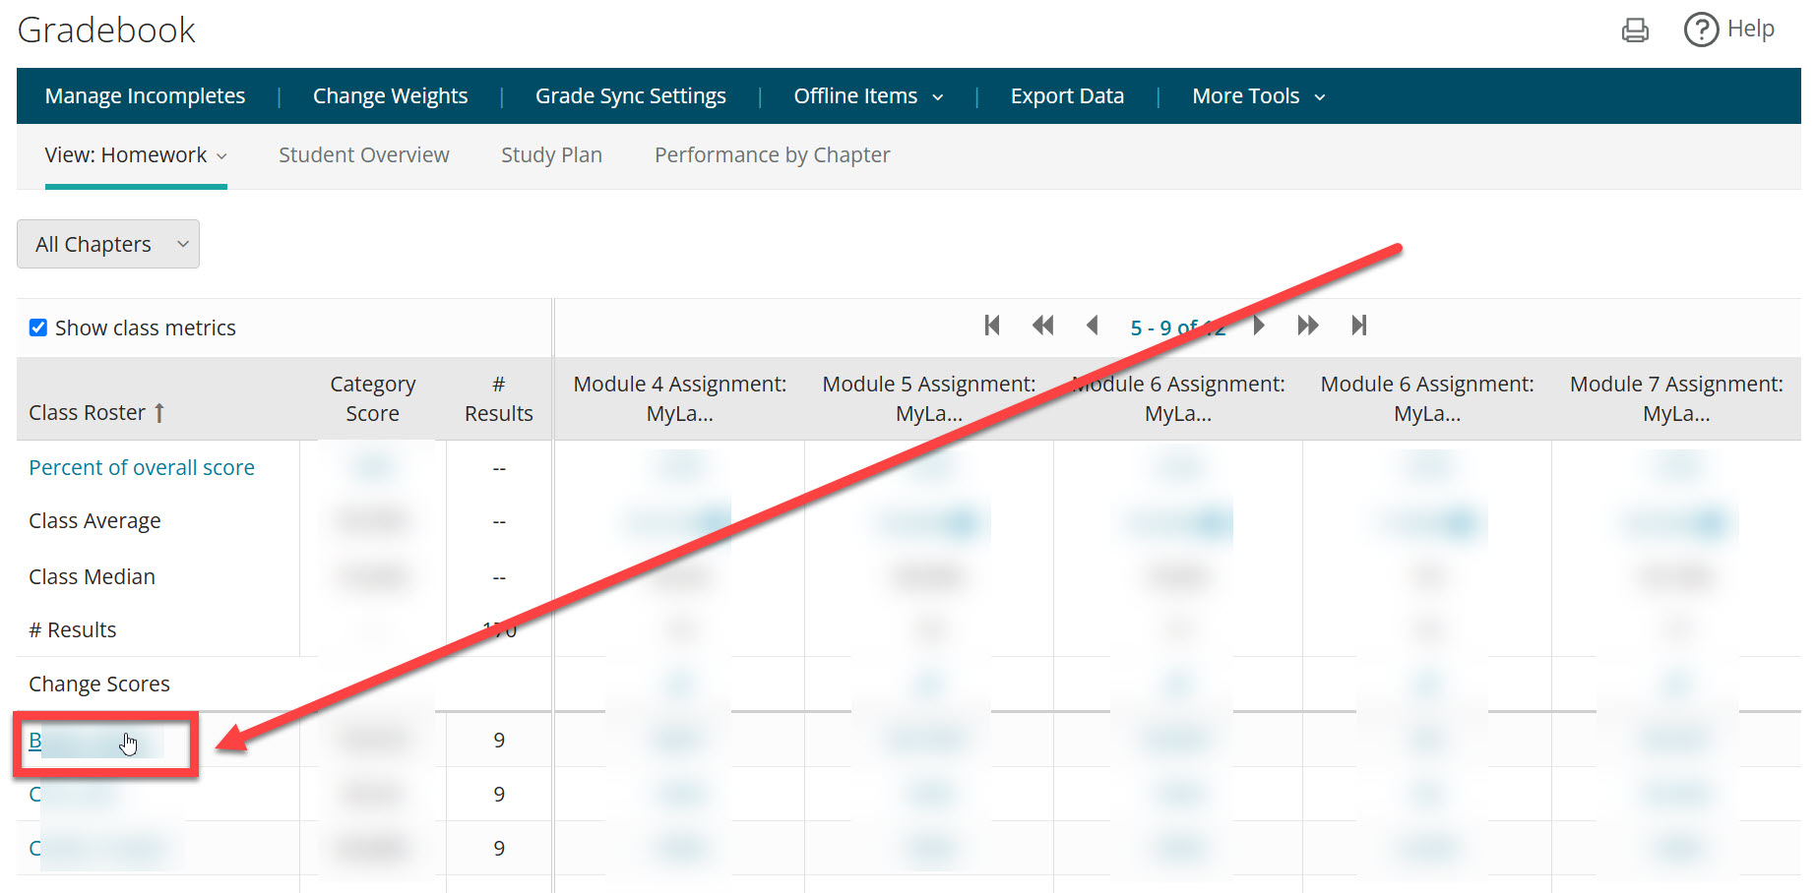Viewport: 1816px width, 893px height.
Task: Open Change Weights
Action: coord(391,96)
